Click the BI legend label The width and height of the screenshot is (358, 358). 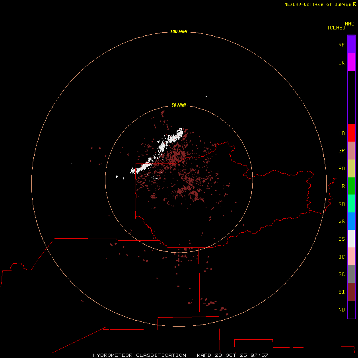pyautogui.click(x=341, y=292)
